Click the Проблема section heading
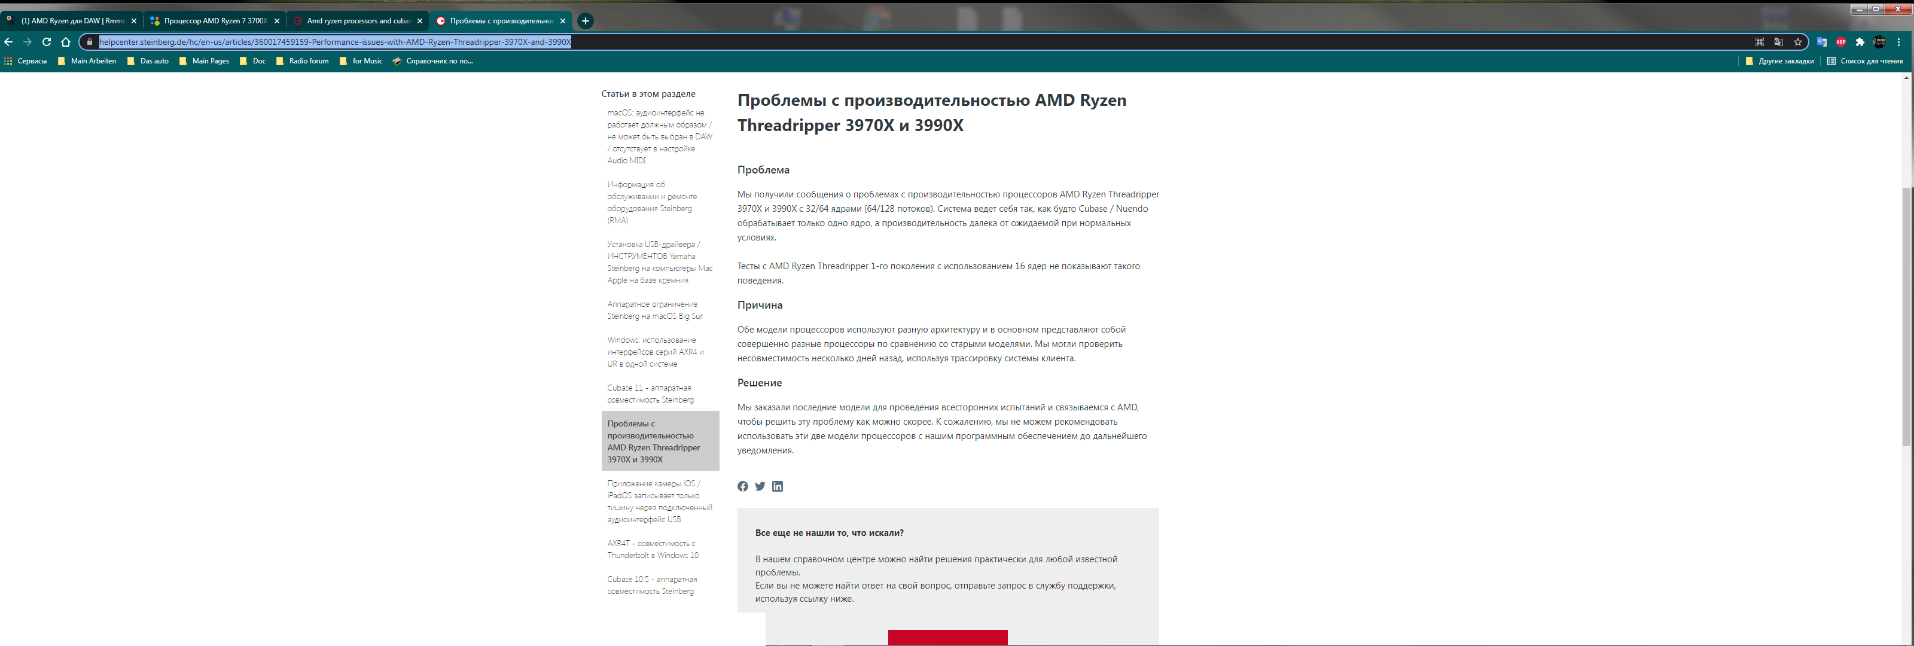 pos(763,170)
